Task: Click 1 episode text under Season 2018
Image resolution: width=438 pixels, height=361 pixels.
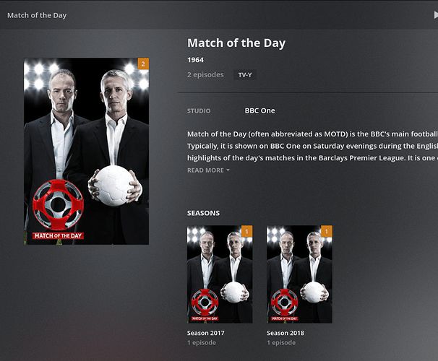Action: tap(281, 342)
